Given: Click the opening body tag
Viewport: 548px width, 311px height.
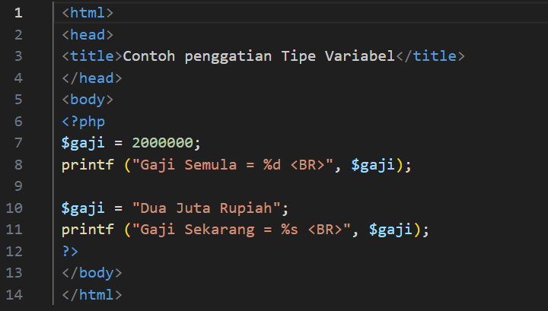Looking at the screenshot, I should click(x=88, y=100).
